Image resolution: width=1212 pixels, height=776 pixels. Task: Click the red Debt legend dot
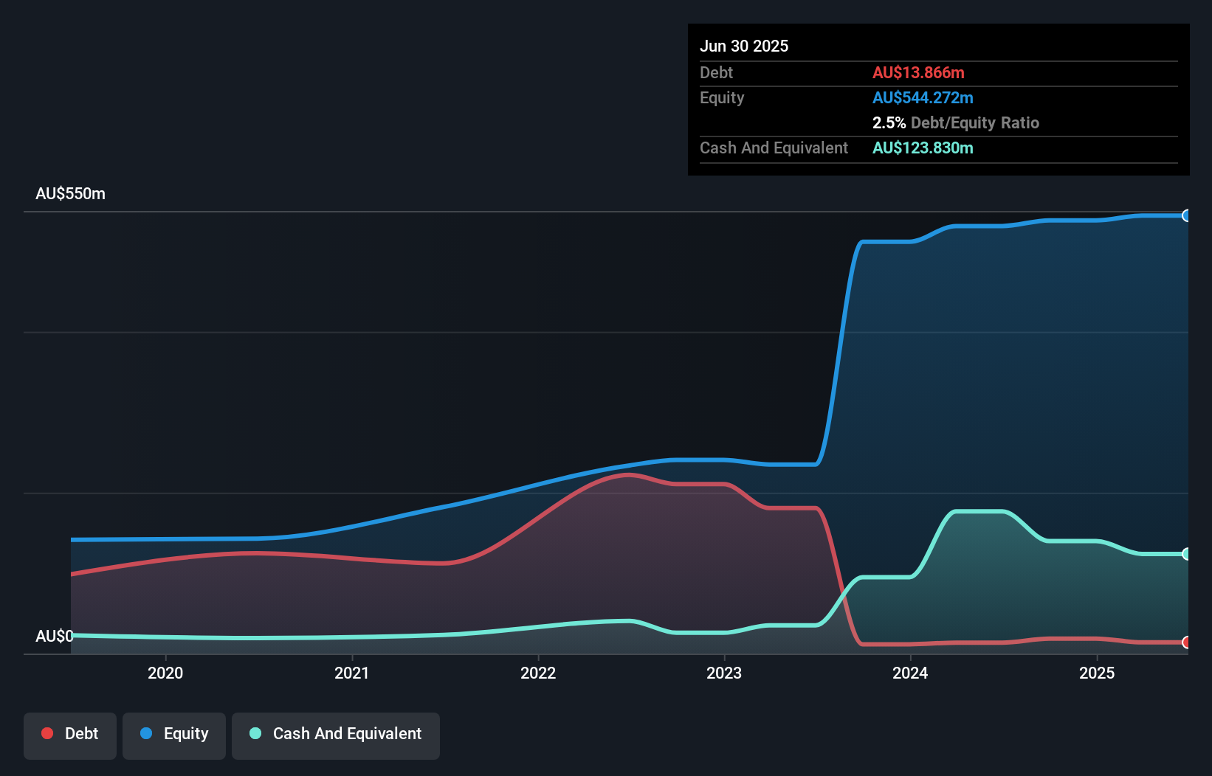click(x=47, y=733)
